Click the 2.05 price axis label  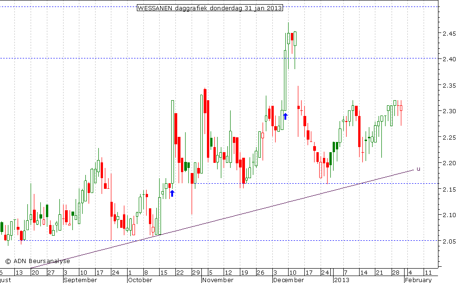tap(449, 242)
